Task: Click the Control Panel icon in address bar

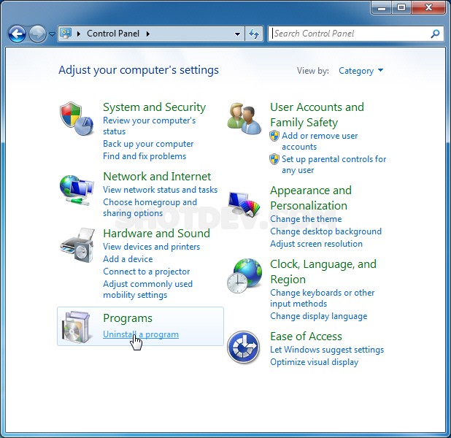Action: click(66, 34)
